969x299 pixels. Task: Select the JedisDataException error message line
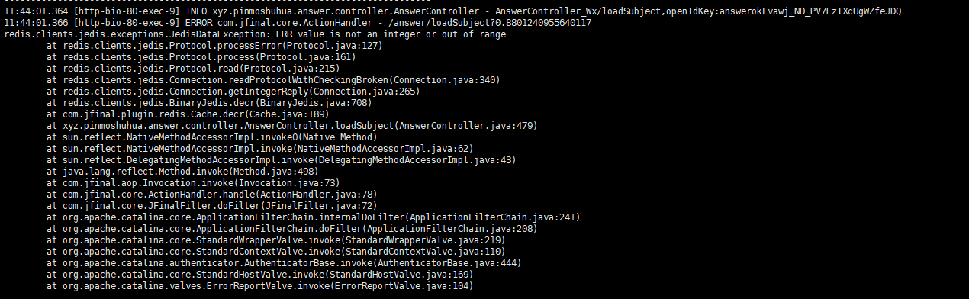[x=255, y=35]
